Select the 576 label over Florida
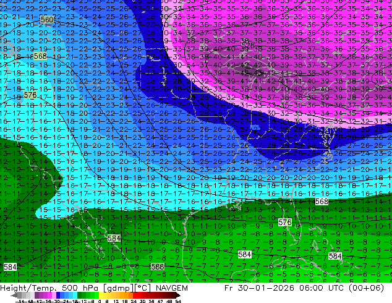 click(x=285, y=222)
